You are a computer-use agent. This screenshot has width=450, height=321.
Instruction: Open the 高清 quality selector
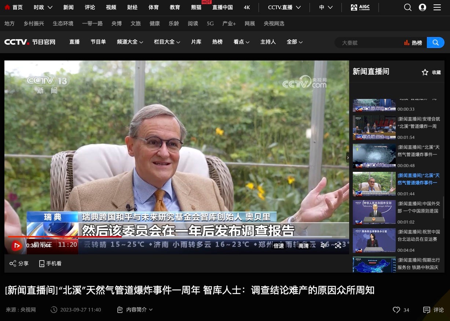coord(304,246)
